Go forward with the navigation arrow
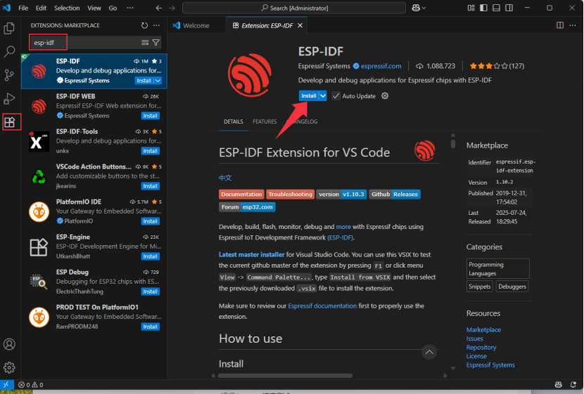This screenshot has height=394, width=584. click(x=172, y=8)
